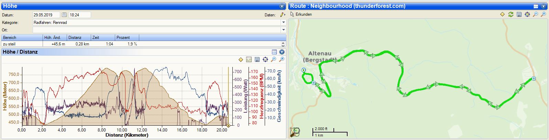Click the time field showing 18:24
549x140 pixels.
coord(79,15)
